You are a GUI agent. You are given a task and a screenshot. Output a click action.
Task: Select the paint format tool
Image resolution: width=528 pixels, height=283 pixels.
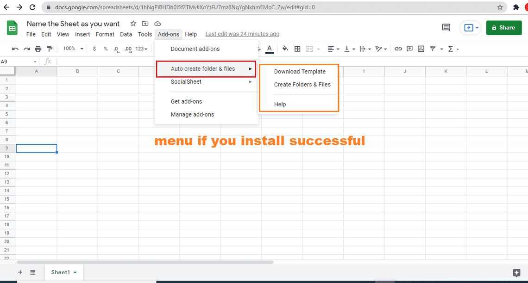click(50, 49)
